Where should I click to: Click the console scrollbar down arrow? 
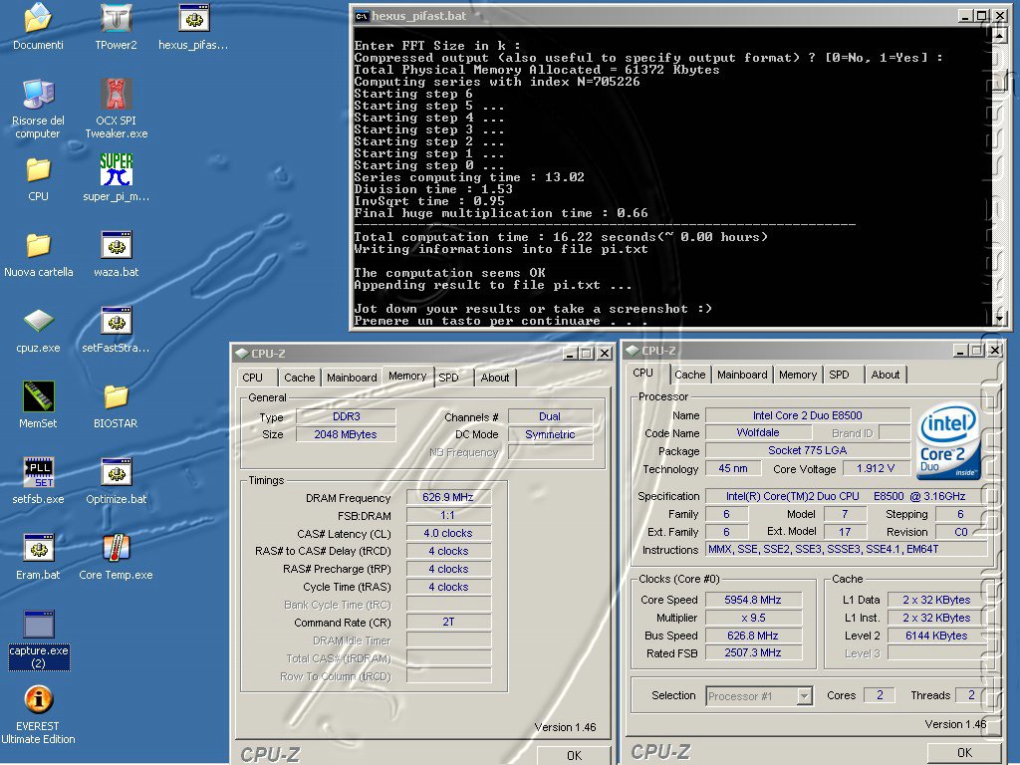(999, 318)
